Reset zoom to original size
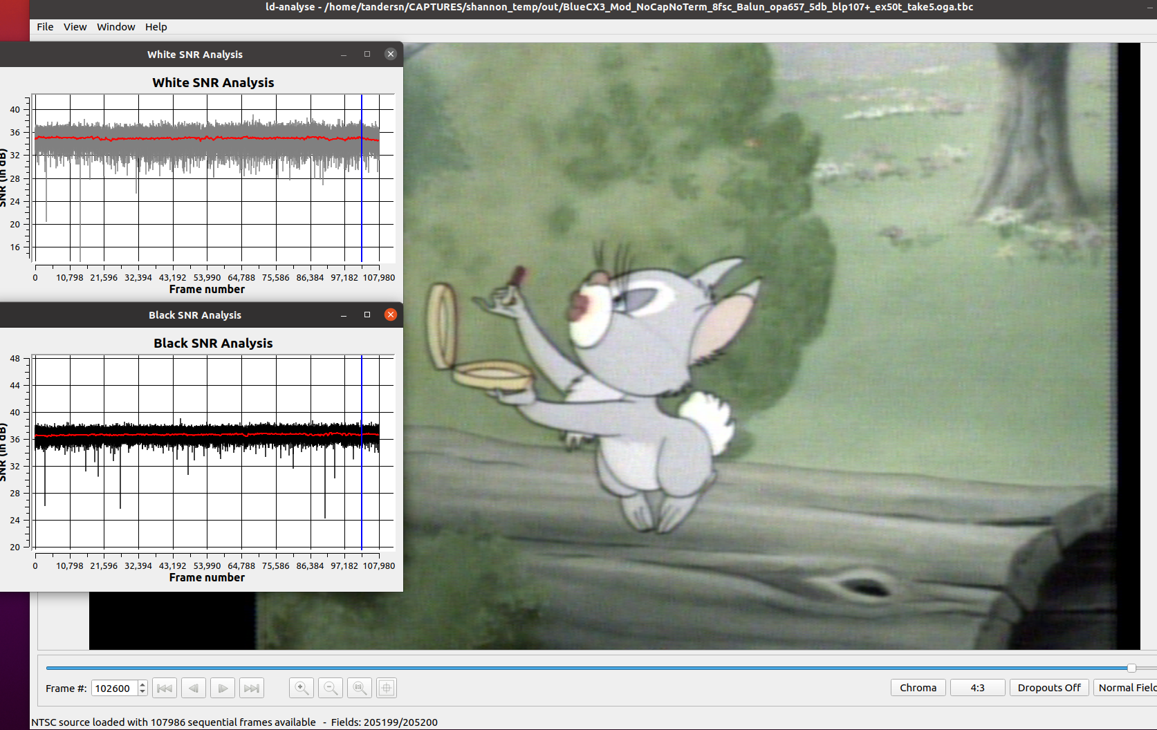 pos(359,688)
